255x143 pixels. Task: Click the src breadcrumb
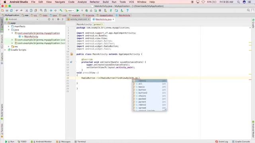click(34, 15)
